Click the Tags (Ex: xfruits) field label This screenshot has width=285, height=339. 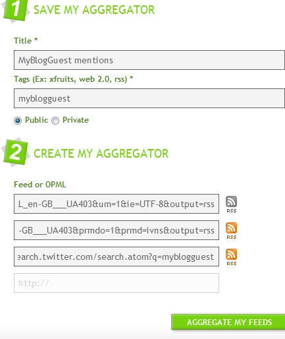[74, 79]
